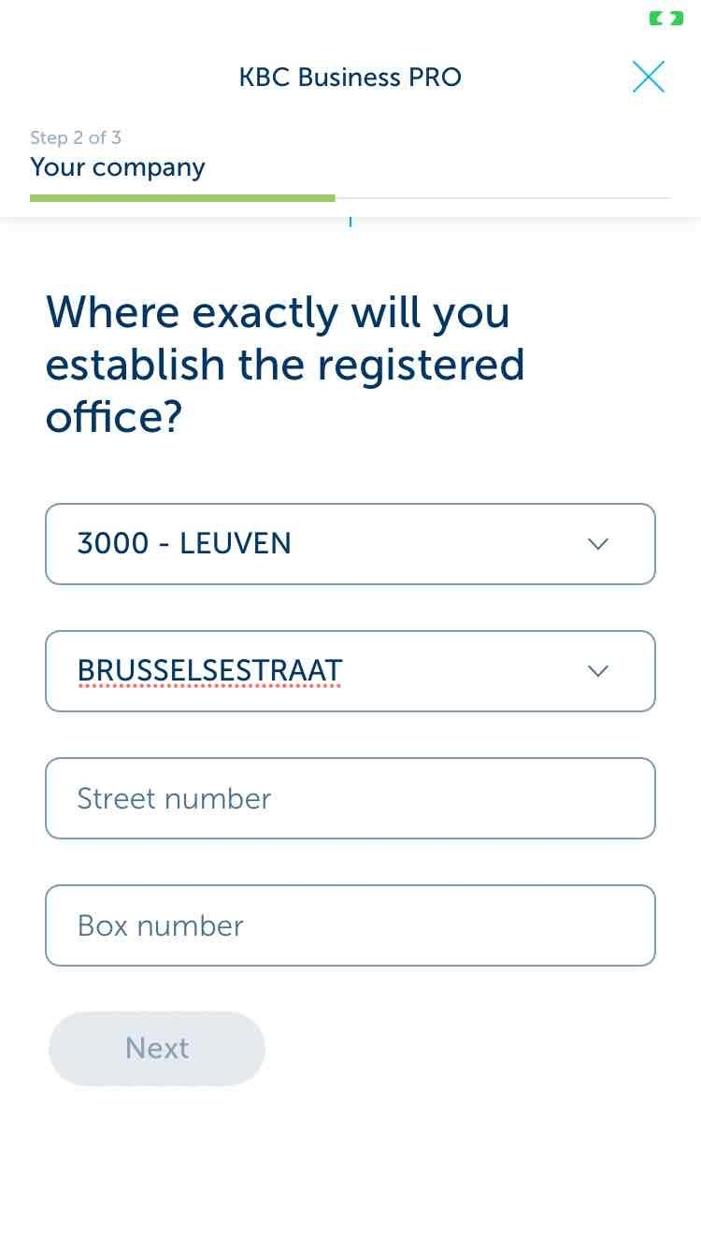701x1247 pixels.
Task: Focus the Street number field
Action: tap(350, 798)
